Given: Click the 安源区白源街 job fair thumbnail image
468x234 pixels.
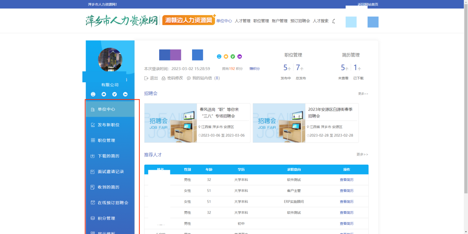Looking at the screenshot, I should pyautogui.click(x=279, y=123).
